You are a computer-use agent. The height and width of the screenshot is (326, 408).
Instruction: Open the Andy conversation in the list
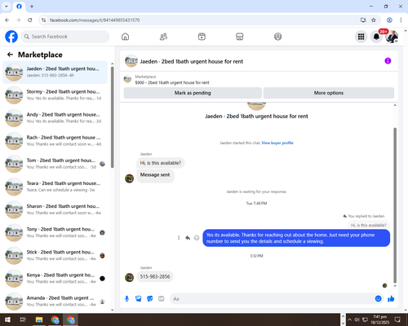click(x=55, y=118)
